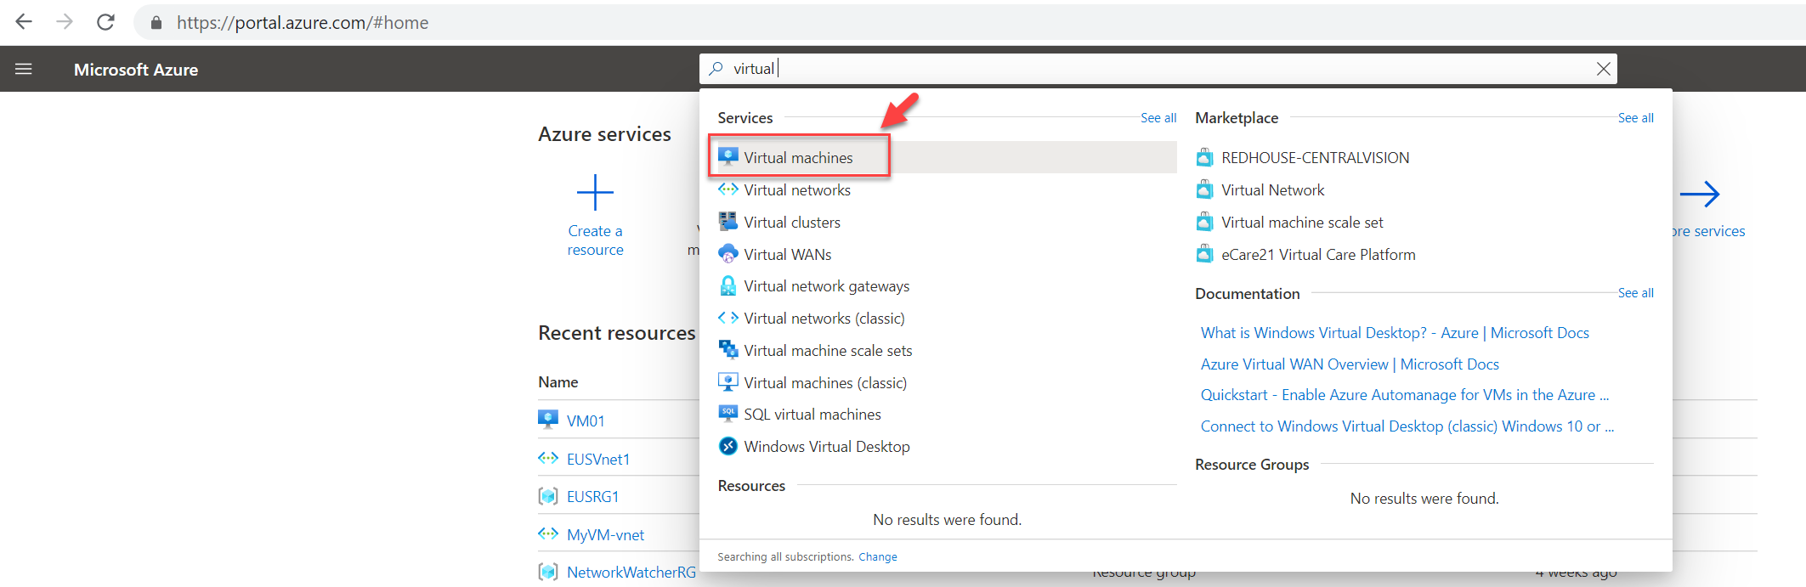This screenshot has height=587, width=1806.
Task: Click the Virtual machine scale set bag icon
Action: pos(1204,222)
